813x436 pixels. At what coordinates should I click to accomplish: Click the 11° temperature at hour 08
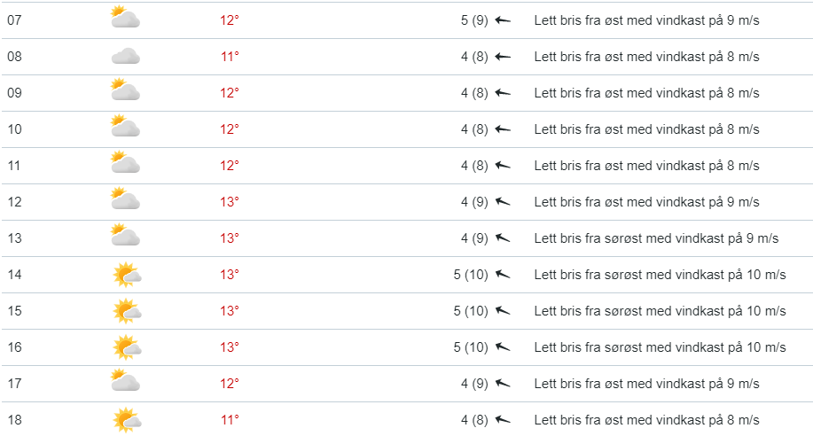(x=230, y=57)
